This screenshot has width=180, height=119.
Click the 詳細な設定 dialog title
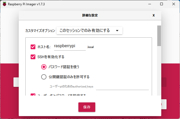(90, 15)
